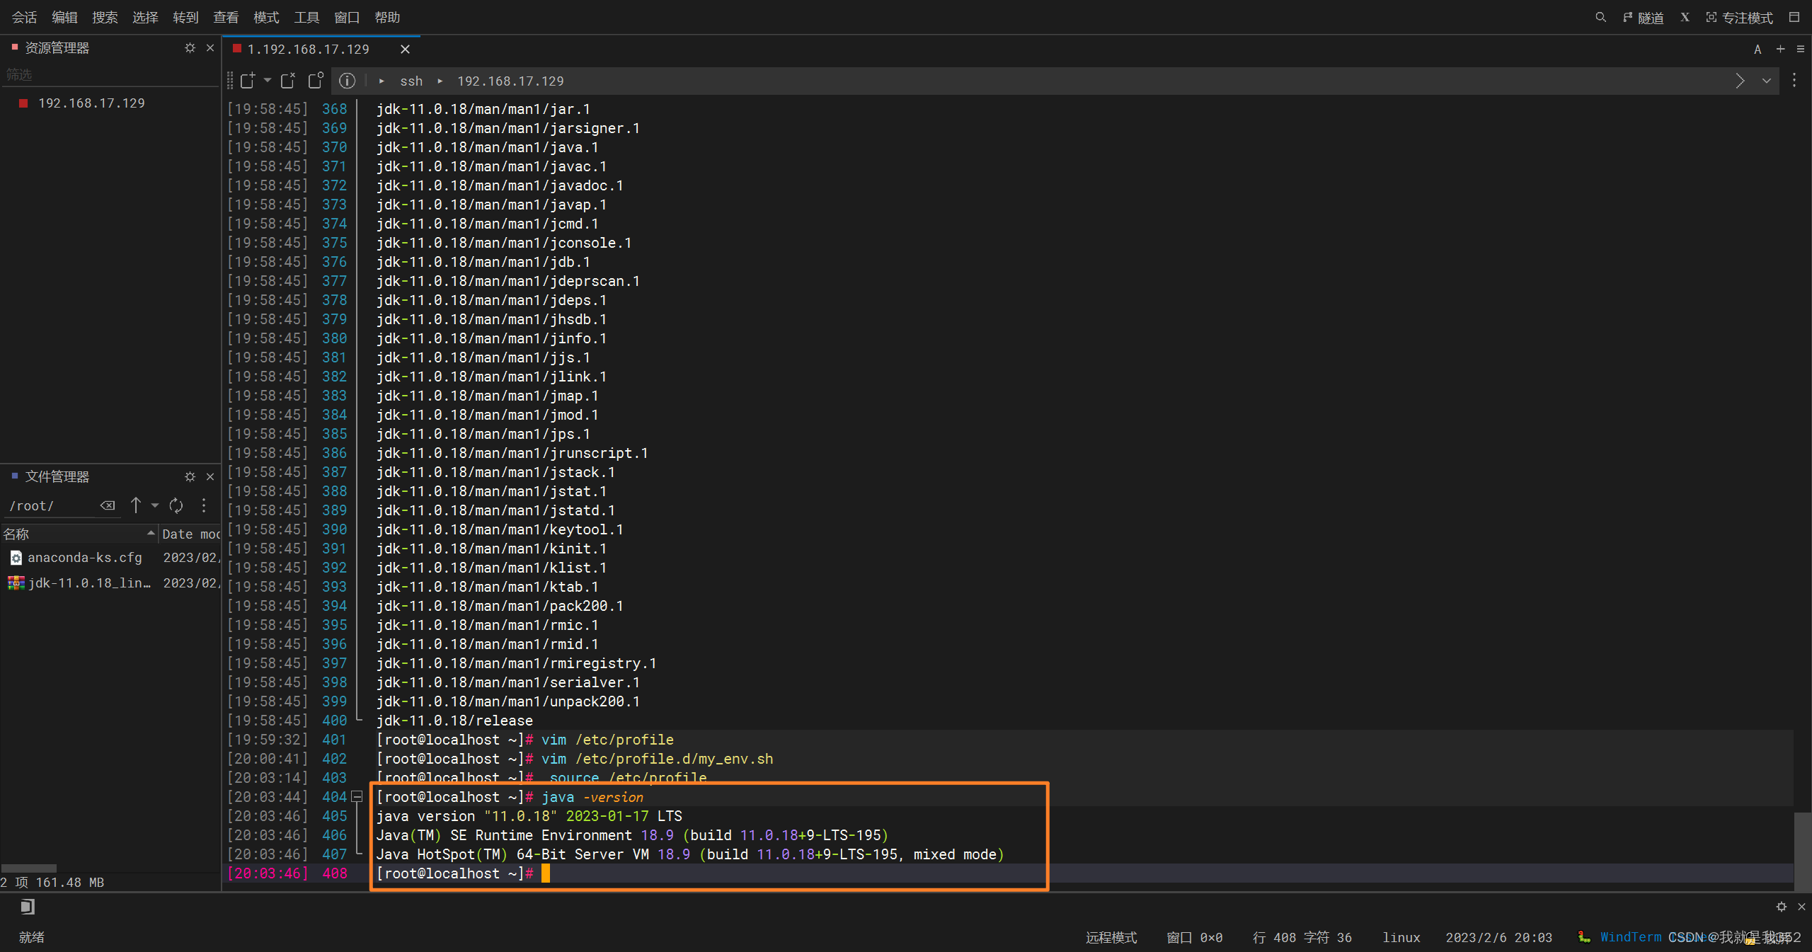Select the 1.192.168.17.129 session tab
The image size is (1812, 952).
tap(308, 49)
